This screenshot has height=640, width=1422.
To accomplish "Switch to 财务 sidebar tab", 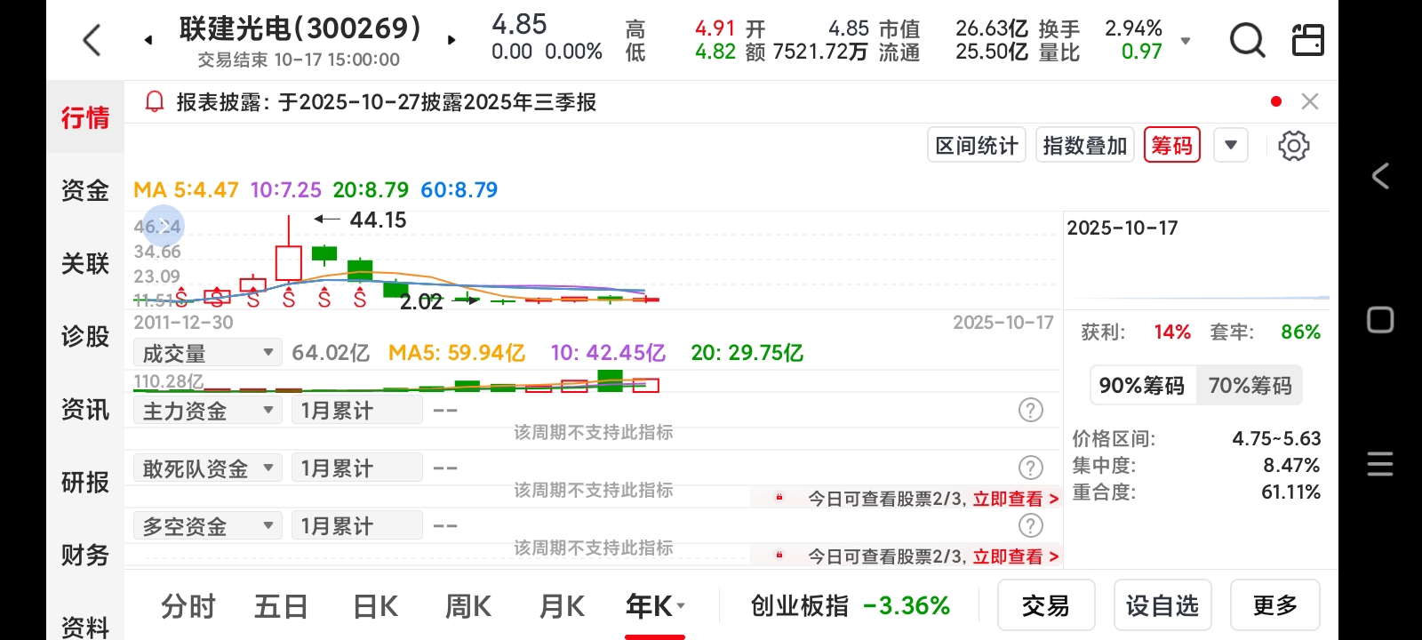I will coord(85,555).
